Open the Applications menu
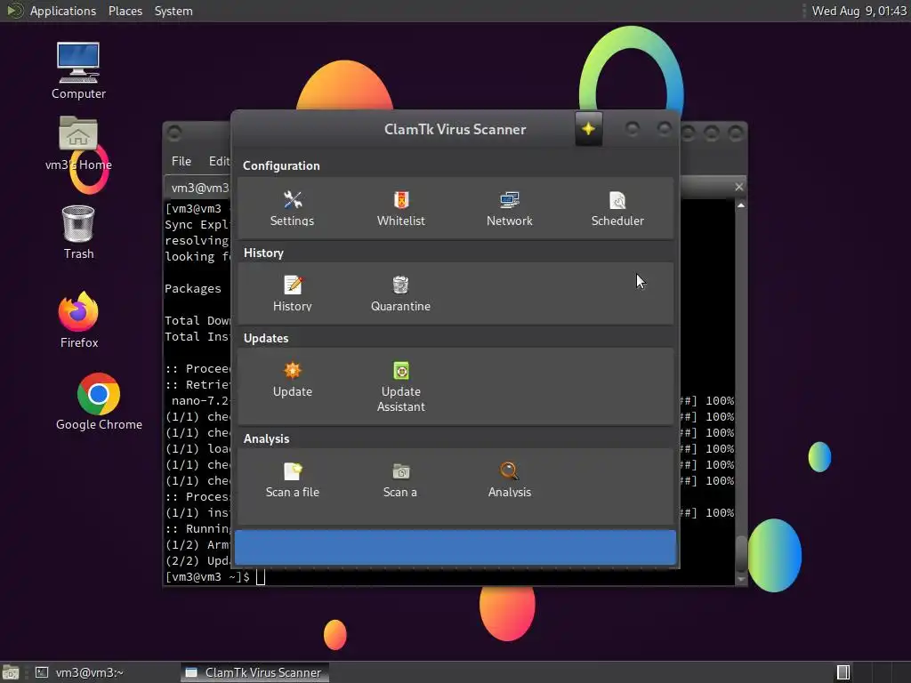The height and width of the screenshot is (683, 911). (x=63, y=11)
